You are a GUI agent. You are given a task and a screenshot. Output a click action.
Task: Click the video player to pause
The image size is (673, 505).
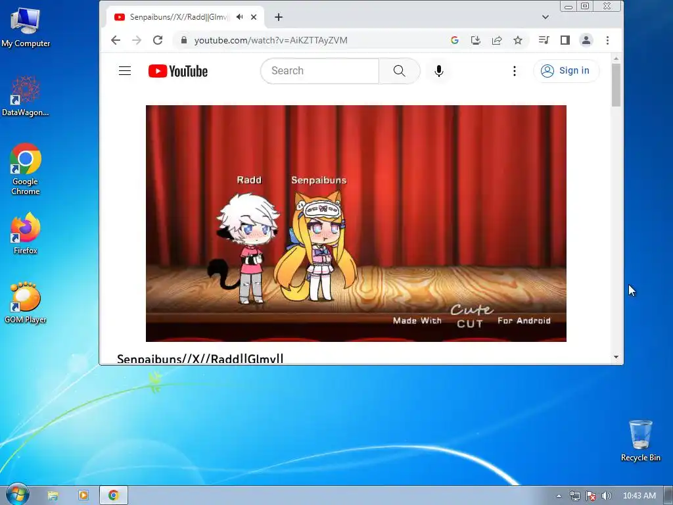356,224
